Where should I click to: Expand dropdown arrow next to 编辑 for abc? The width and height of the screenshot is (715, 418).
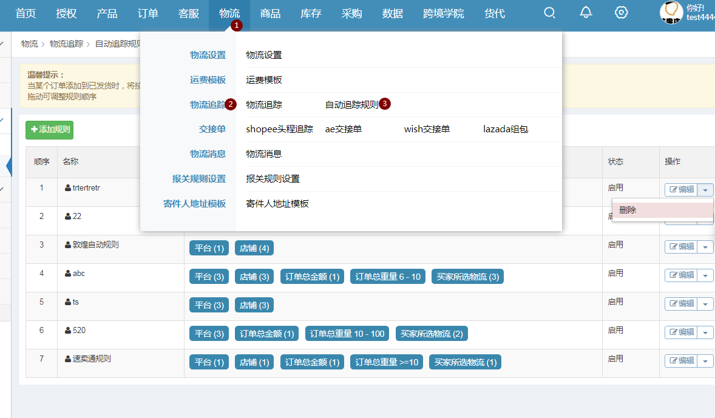point(705,275)
